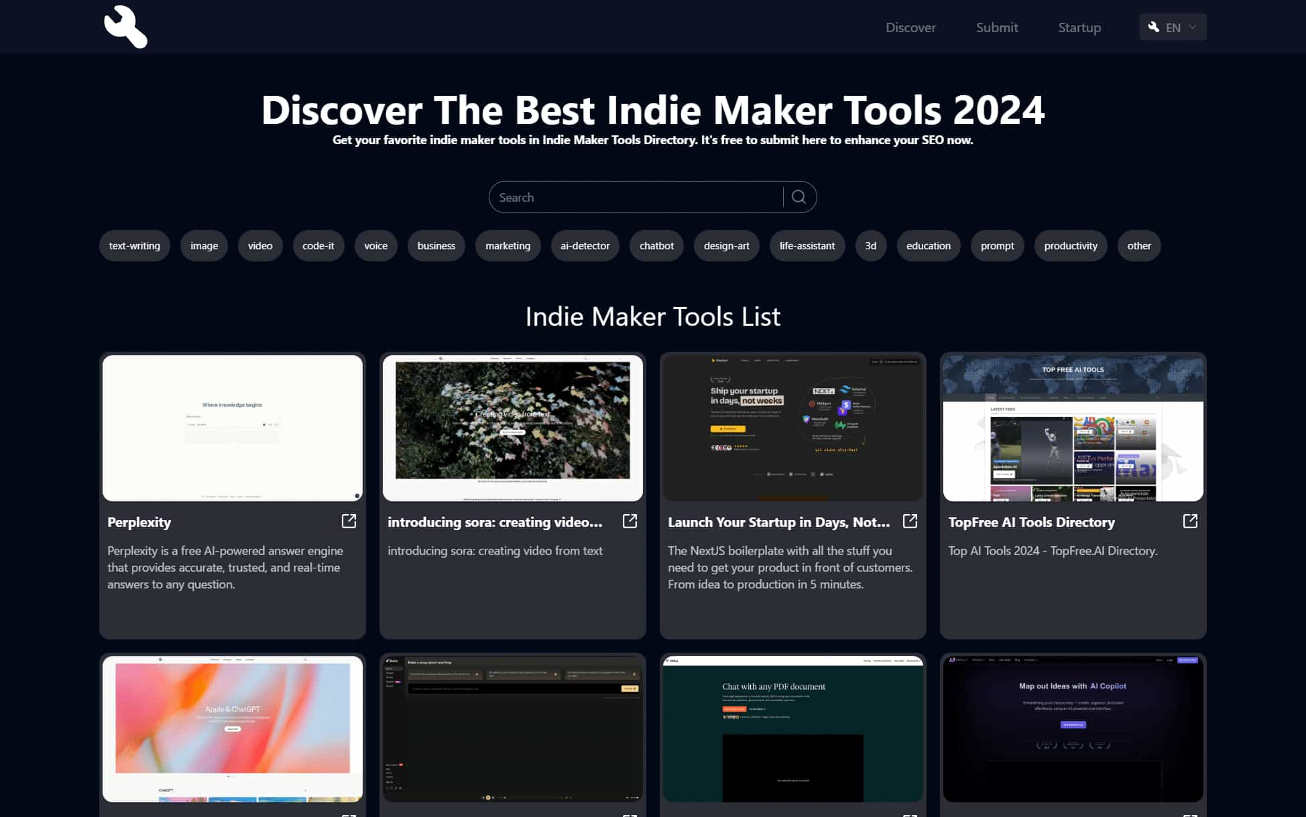The image size is (1306, 817).
Task: Click TopFree AI Tools Directory title
Action: coord(1031,522)
